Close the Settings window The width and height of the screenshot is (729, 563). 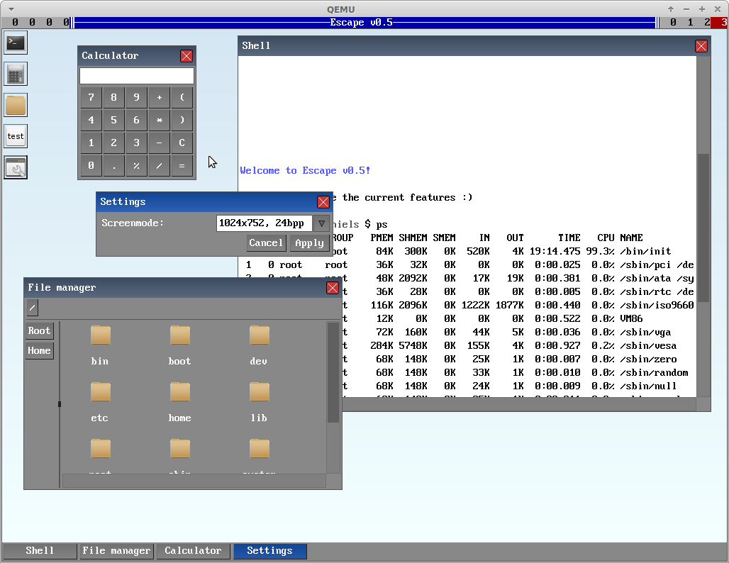pyautogui.click(x=323, y=202)
